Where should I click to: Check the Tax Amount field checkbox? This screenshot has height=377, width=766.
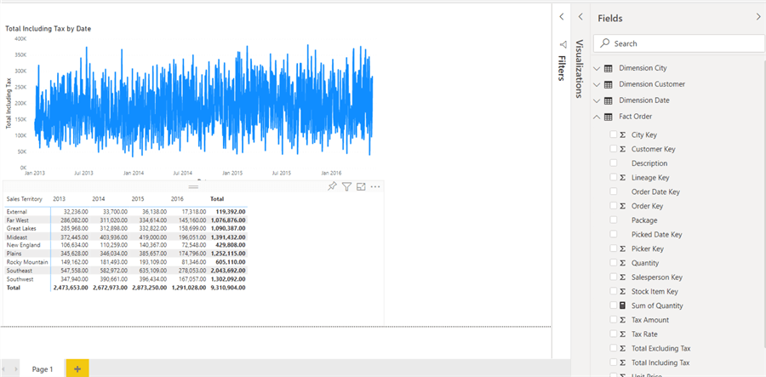[x=613, y=320]
